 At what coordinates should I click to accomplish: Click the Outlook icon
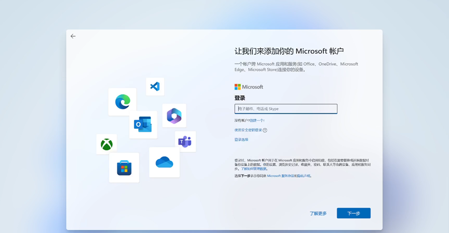click(143, 124)
